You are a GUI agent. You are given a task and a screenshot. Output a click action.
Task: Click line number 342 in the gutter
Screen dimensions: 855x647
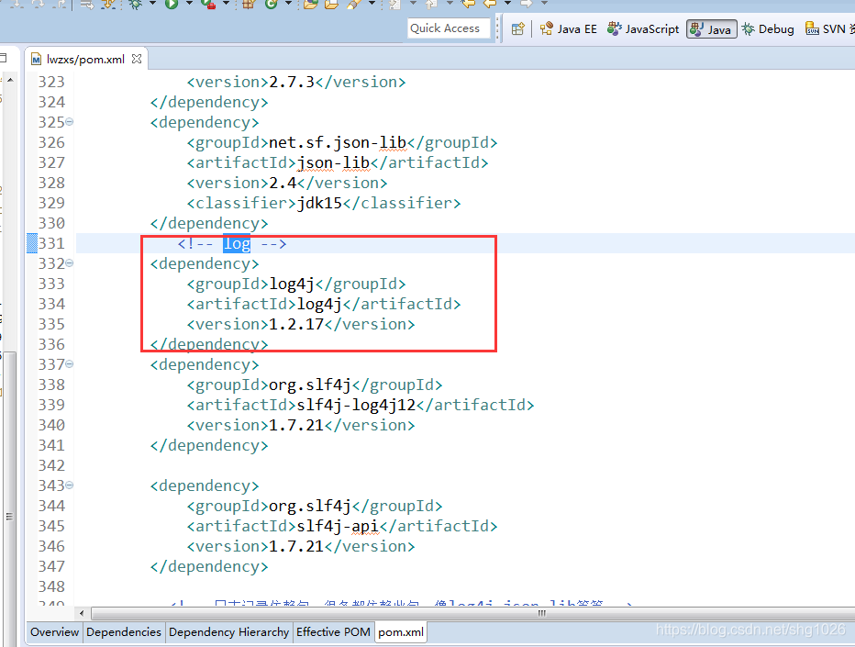(x=51, y=465)
